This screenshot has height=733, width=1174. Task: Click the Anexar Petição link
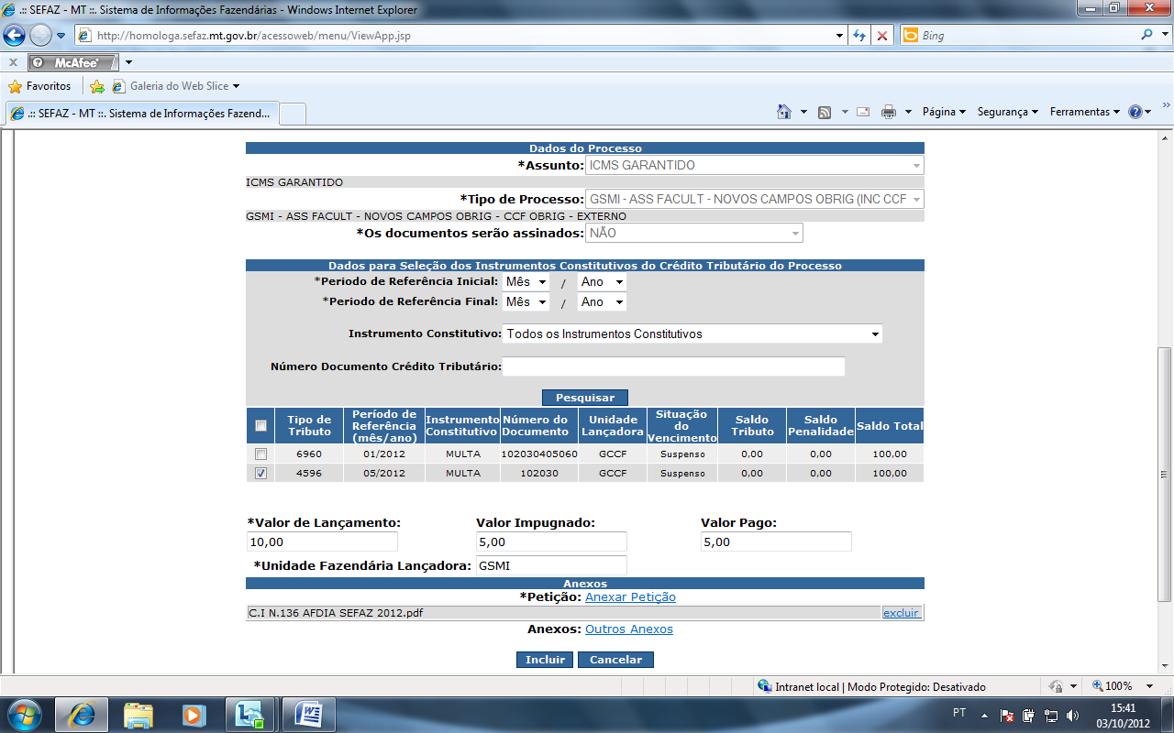pyautogui.click(x=630, y=597)
